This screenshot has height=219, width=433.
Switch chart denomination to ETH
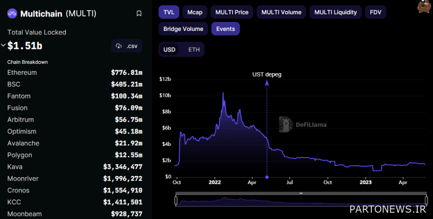194,49
